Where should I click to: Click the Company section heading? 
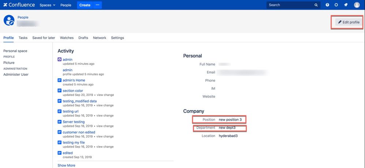[x=194, y=111]
